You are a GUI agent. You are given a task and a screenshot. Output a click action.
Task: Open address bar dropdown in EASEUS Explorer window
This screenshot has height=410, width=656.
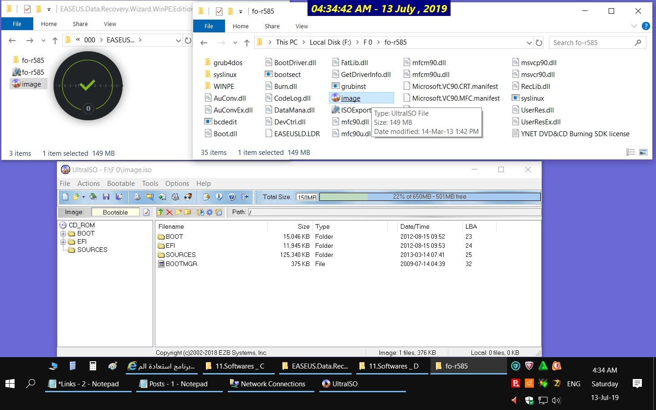(178, 41)
